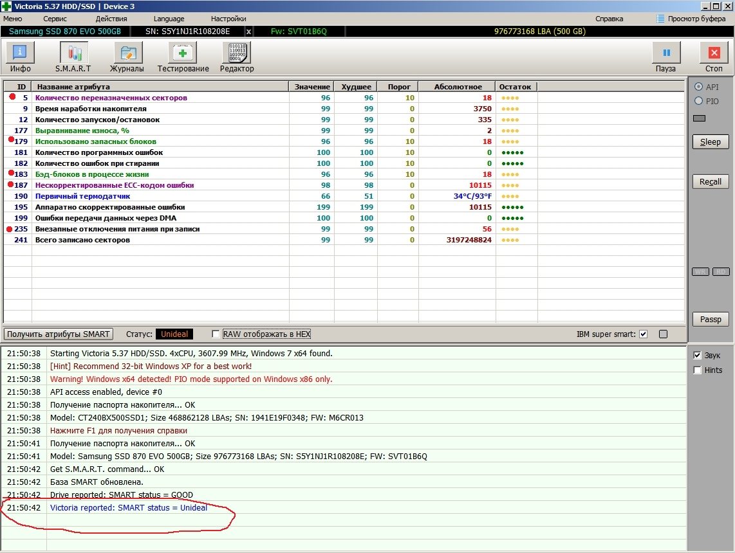
Task: Click the red dot of attribute 5
Action: click(x=12, y=97)
